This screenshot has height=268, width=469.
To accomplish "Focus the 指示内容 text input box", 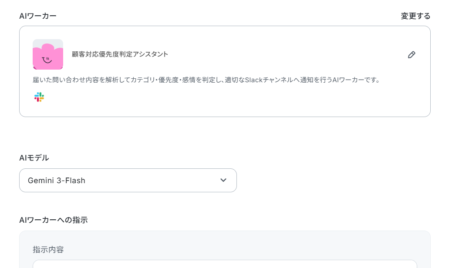I will pos(225,264).
